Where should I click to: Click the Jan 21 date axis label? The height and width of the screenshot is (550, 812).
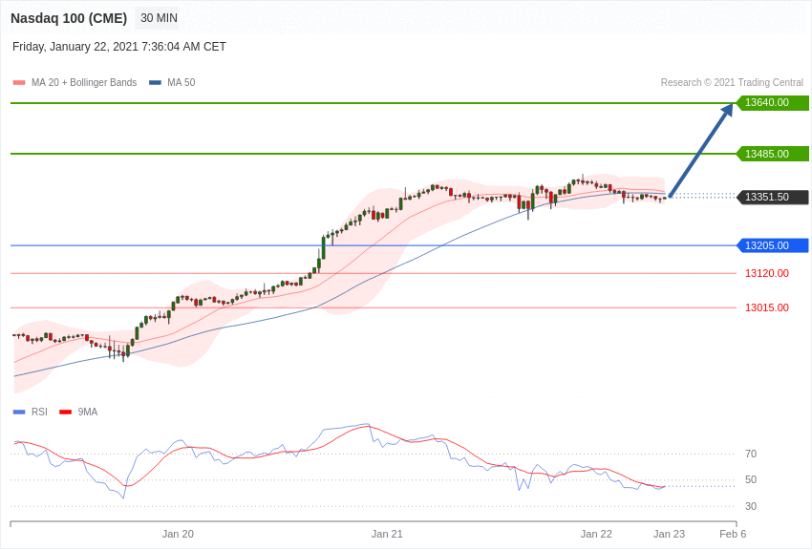[x=387, y=534]
